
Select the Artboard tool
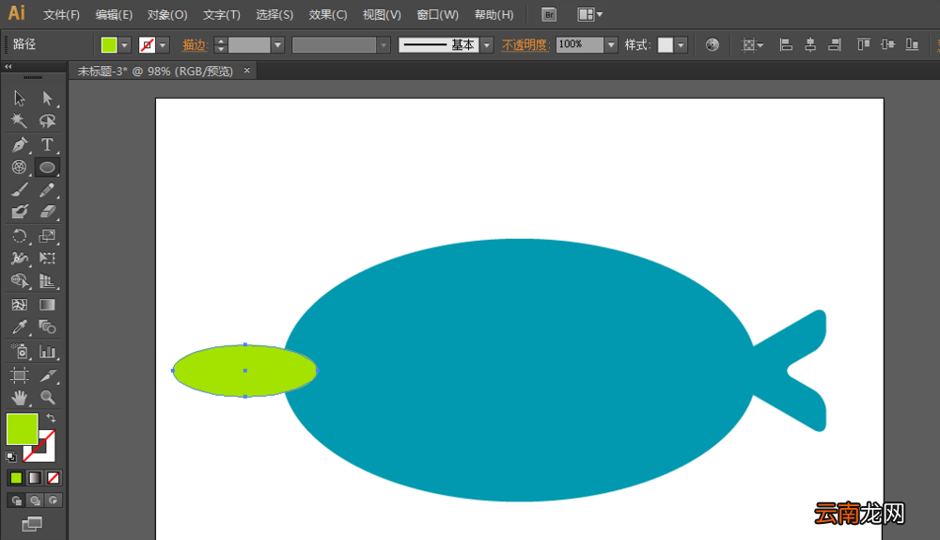coord(19,375)
